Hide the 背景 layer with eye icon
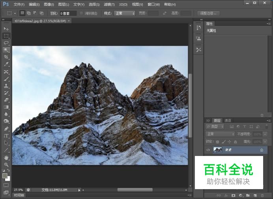273x199 pixels. 208,150
